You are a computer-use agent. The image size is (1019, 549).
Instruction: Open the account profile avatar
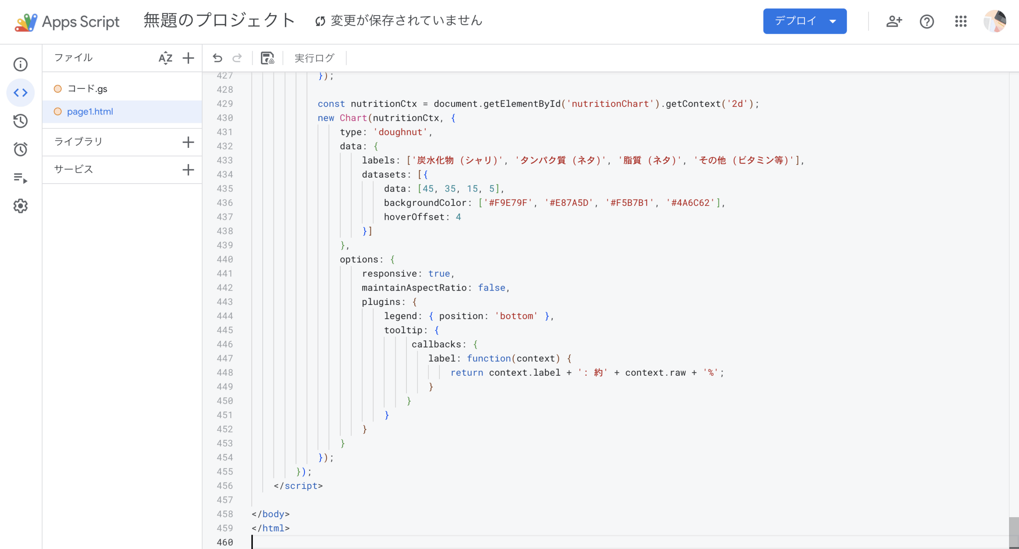point(995,21)
